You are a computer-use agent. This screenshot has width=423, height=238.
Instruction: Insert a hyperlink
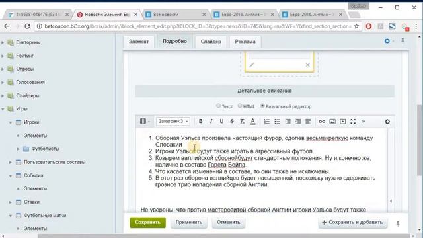coord(322,122)
